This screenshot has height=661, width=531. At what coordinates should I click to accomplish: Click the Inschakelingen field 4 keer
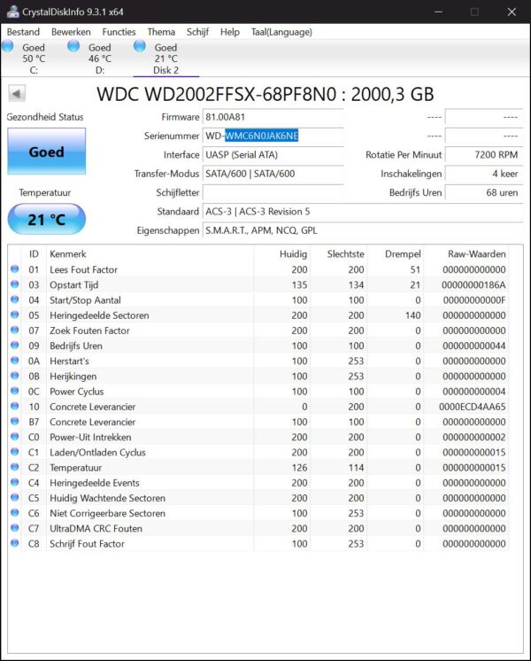click(x=484, y=174)
